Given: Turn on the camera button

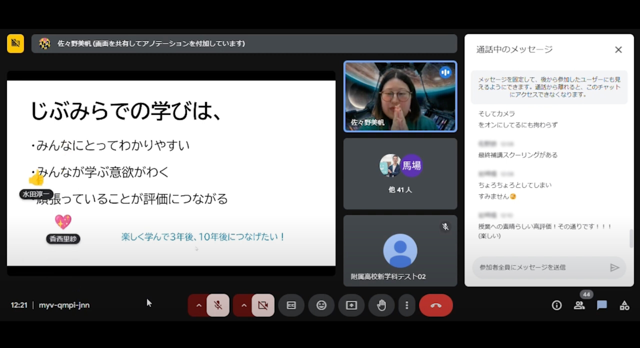Looking at the screenshot, I should 263,305.
